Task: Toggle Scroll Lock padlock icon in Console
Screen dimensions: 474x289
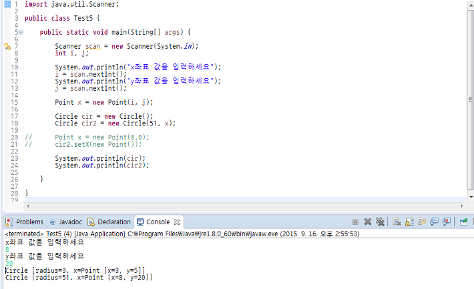Action: (409, 222)
